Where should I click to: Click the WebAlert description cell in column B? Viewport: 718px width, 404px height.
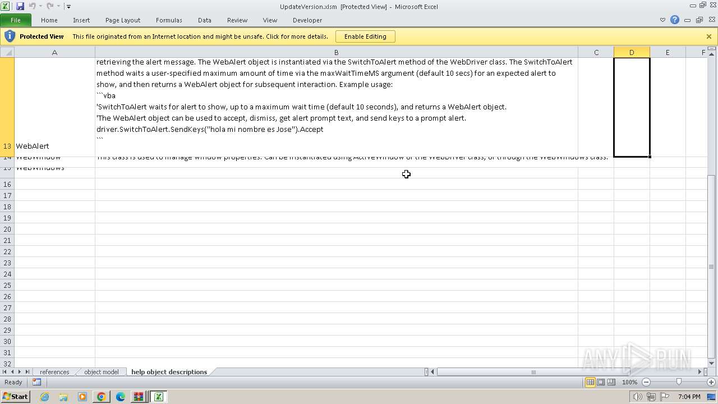point(337,107)
